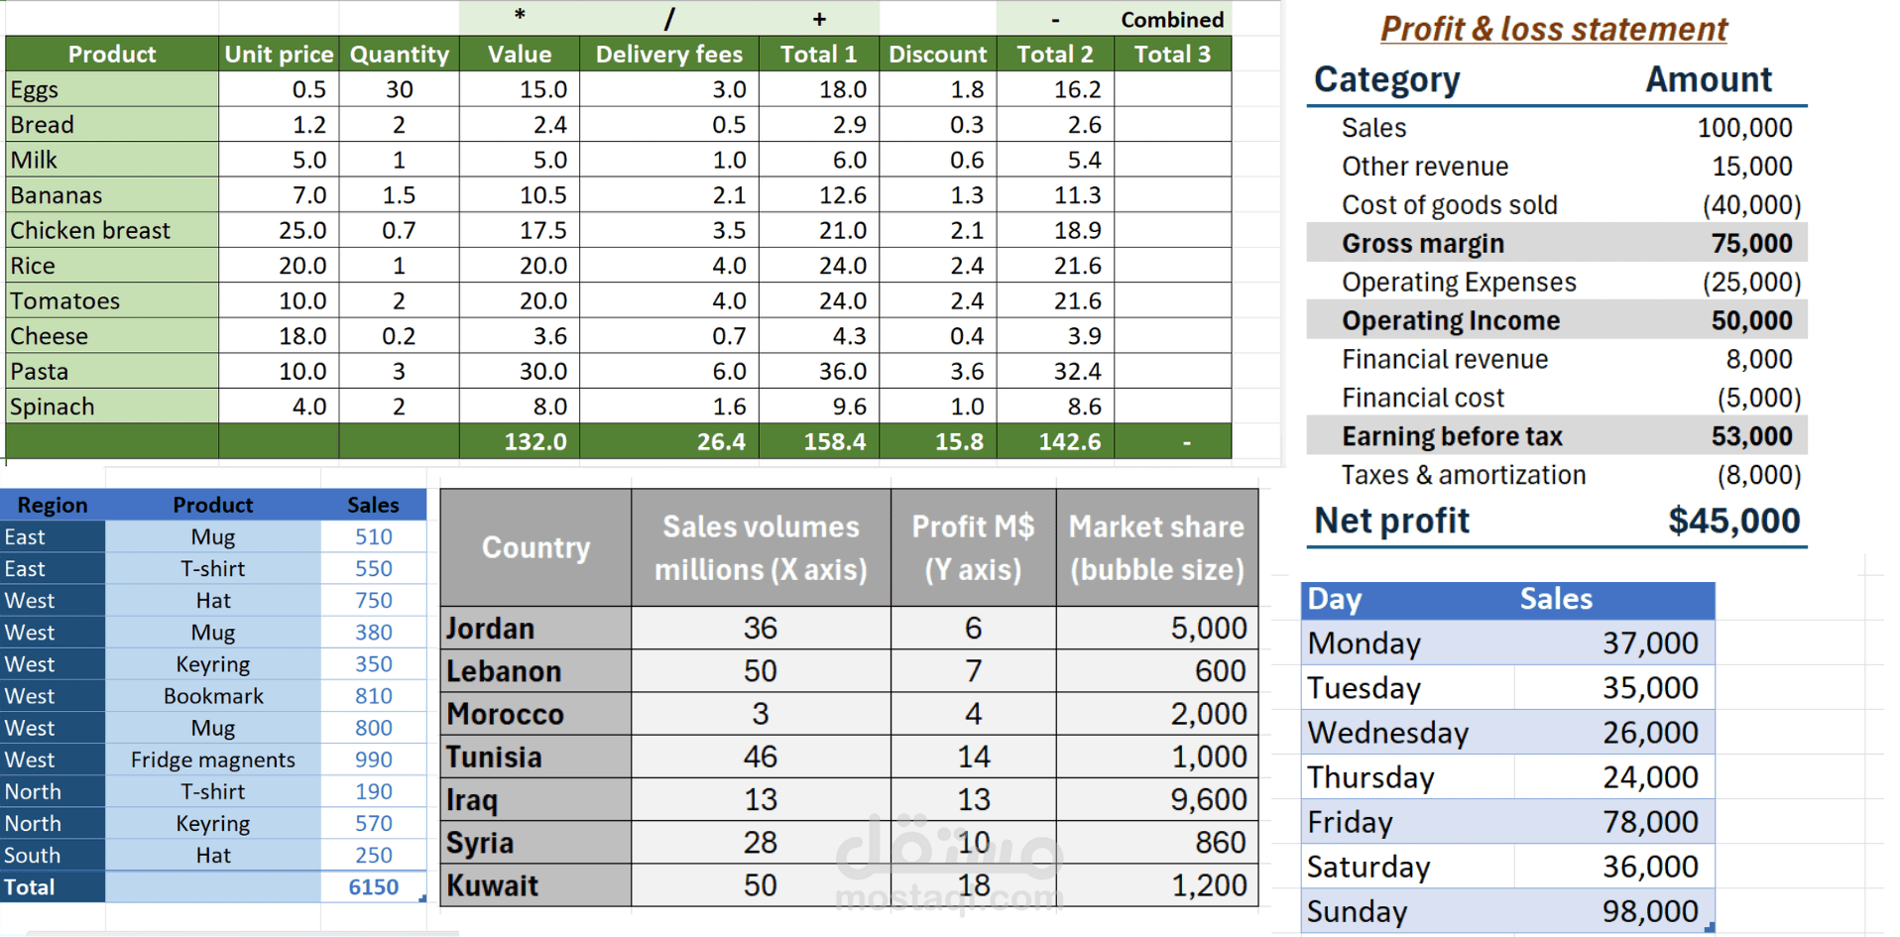
Task: Click the Country header cell
Action: [x=535, y=547]
